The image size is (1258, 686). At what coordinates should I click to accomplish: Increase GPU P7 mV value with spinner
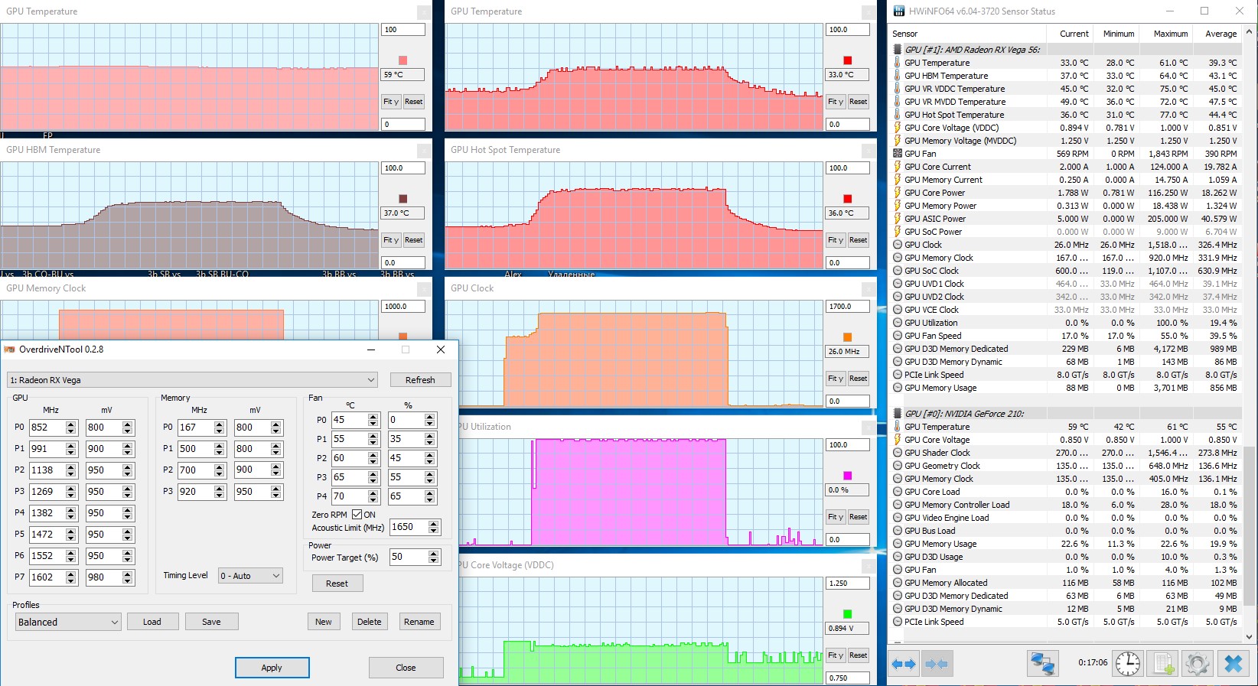[x=128, y=574]
